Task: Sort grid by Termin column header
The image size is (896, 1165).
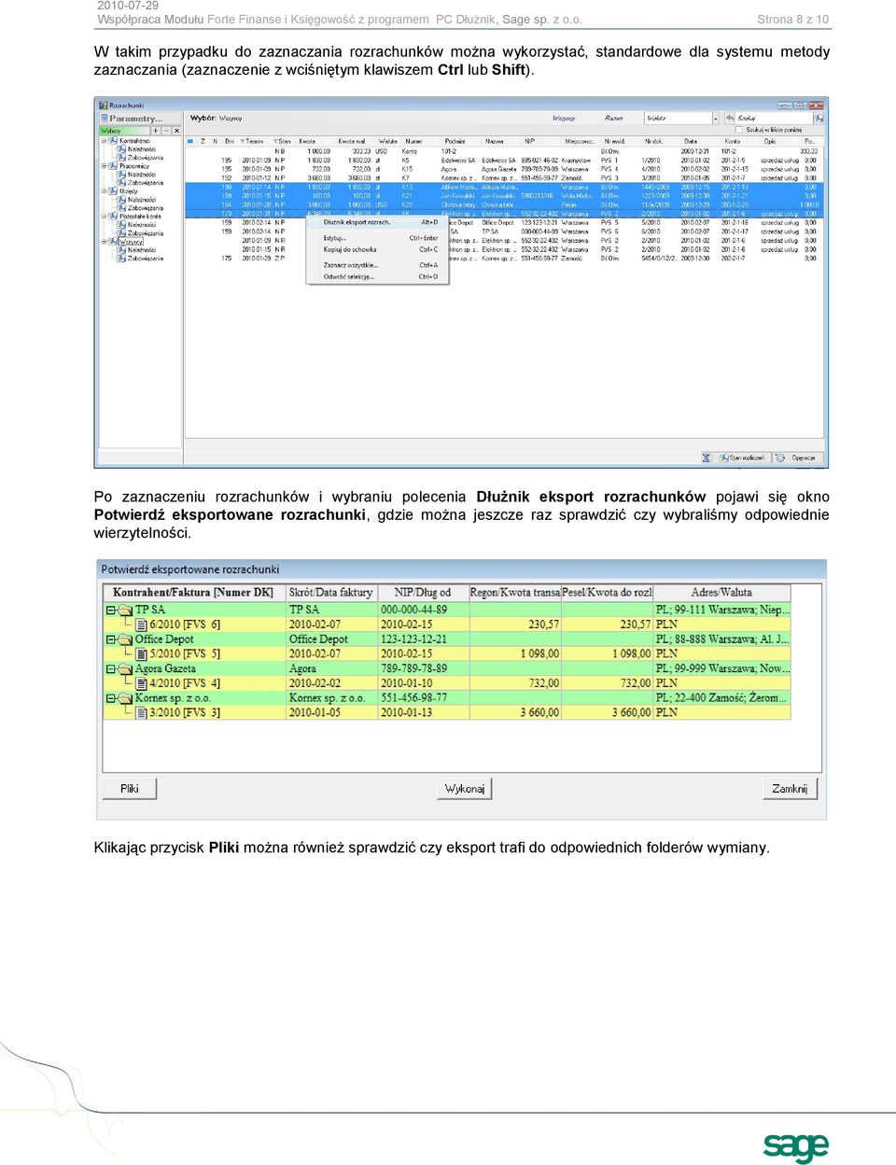Action: (252, 141)
